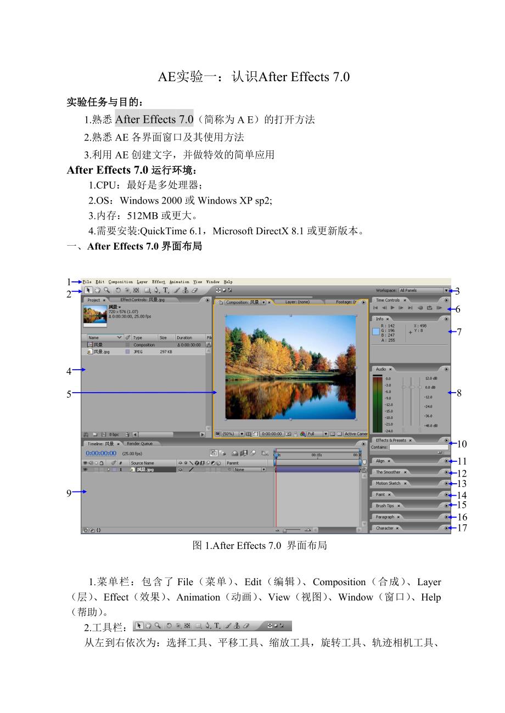Viewport: 505px width, 713px height.
Task: Click the Effects & Presets Contains search field
Action: [x=418, y=448]
